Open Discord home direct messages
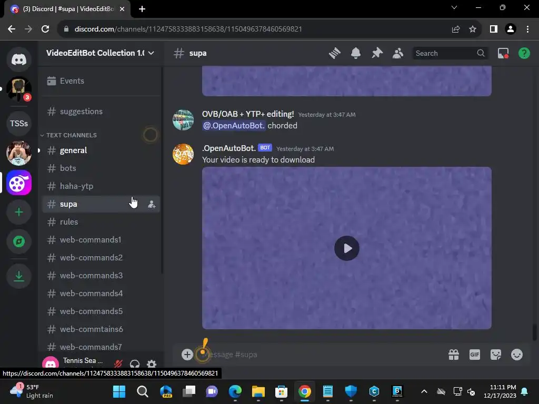Screen dimensions: 539x404 coord(19,59)
